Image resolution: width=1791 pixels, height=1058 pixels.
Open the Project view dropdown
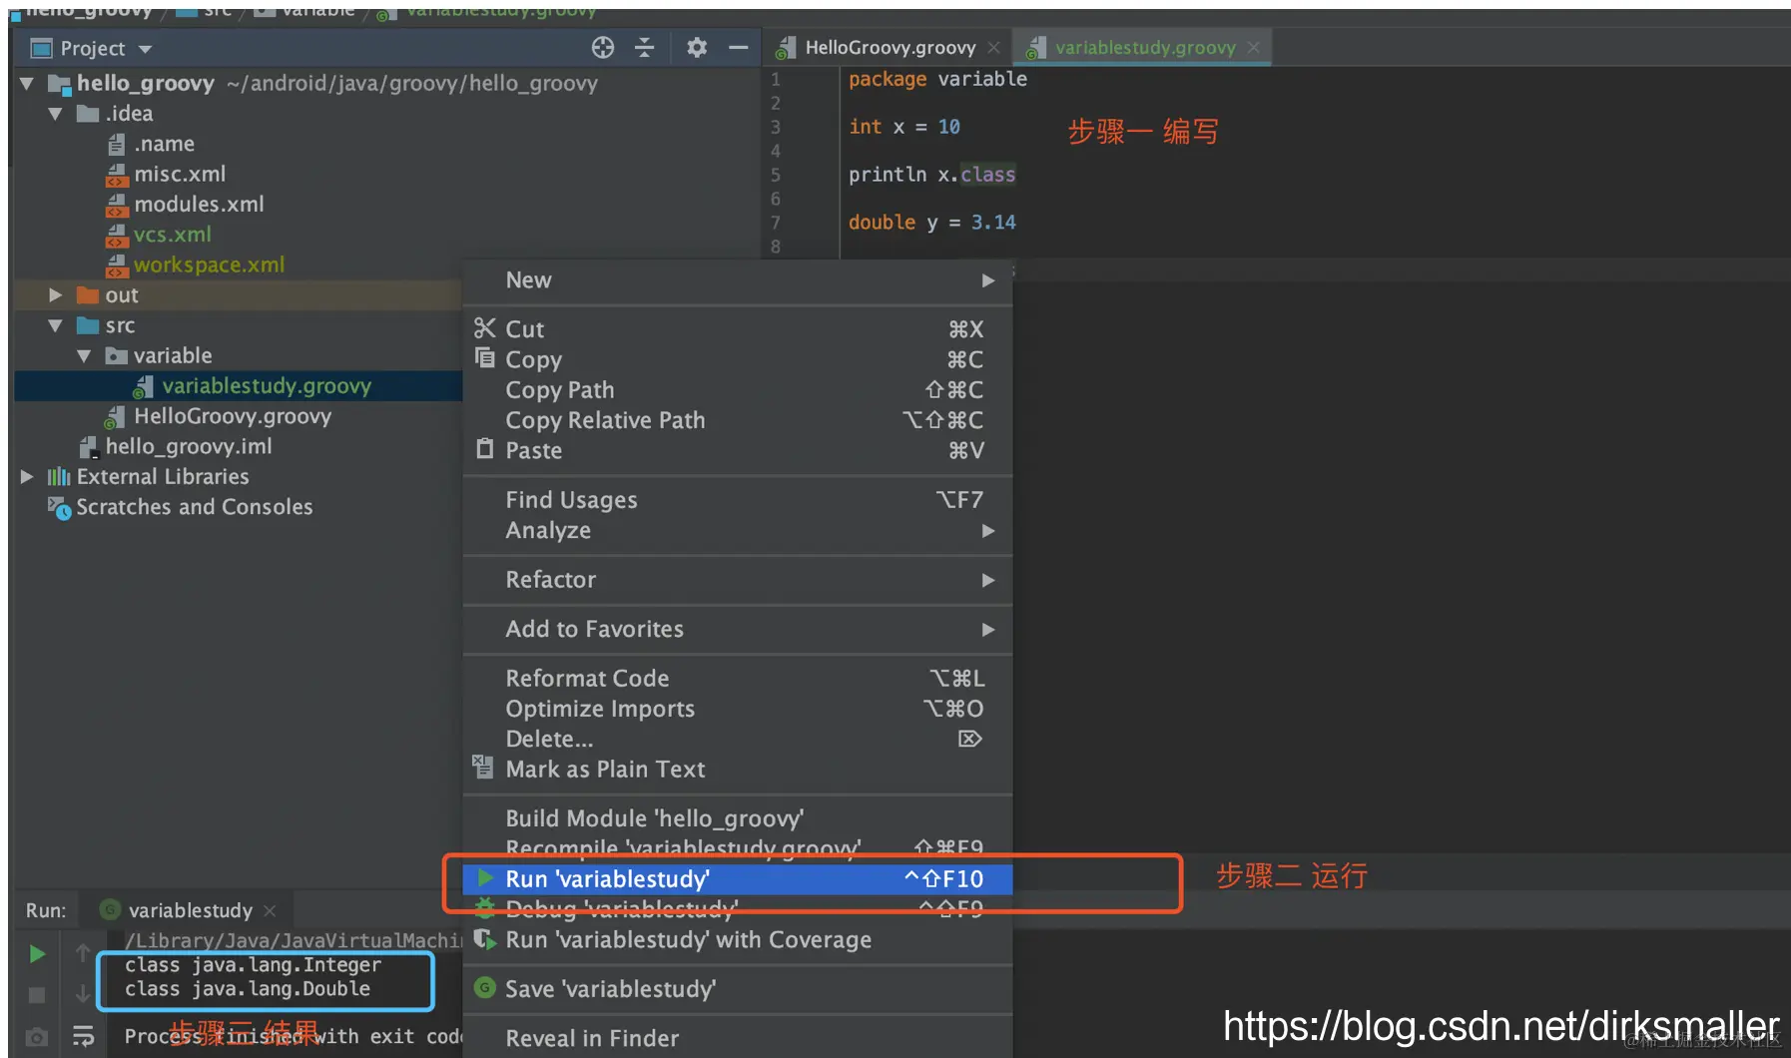point(146,49)
